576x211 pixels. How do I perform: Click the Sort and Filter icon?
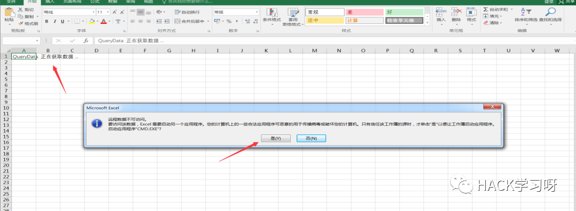[x=526, y=12]
